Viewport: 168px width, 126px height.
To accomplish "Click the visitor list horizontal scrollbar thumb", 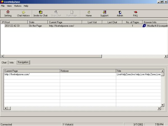I will click(x=53, y=56).
